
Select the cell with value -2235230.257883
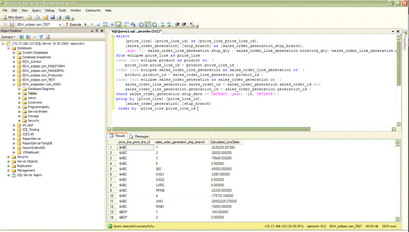click(226, 148)
